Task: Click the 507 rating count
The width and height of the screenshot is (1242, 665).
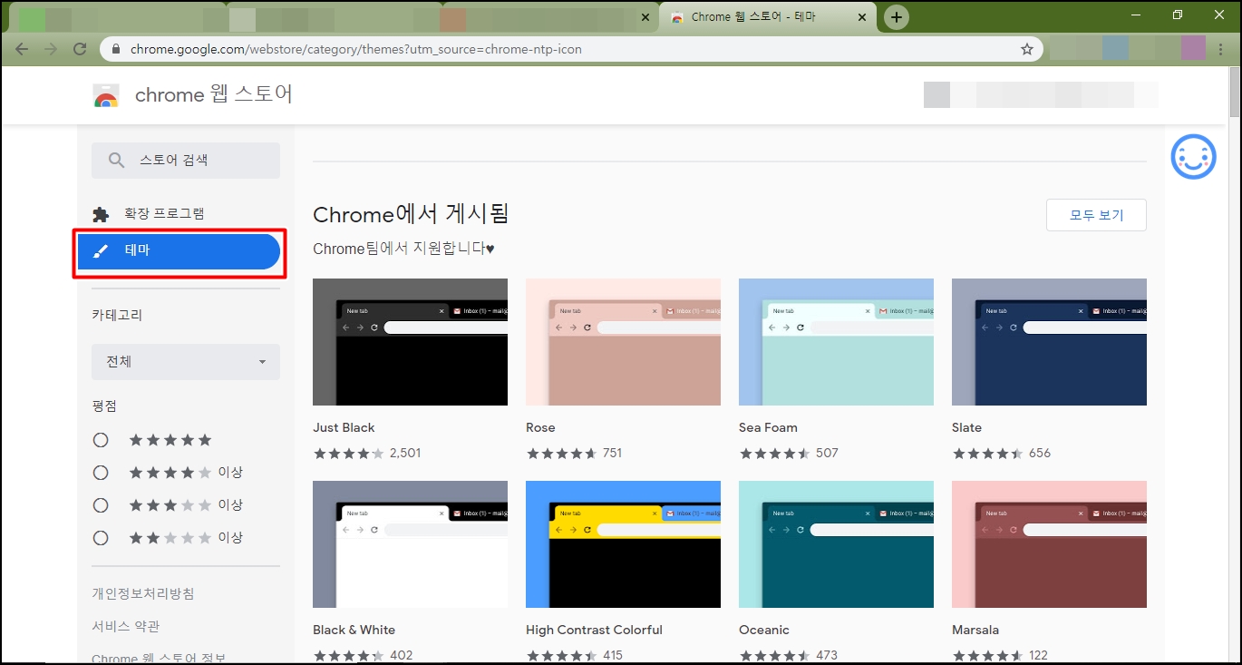Action: (827, 453)
